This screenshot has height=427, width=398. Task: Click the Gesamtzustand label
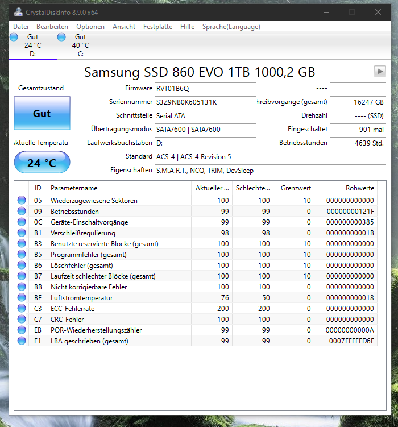pyautogui.click(x=41, y=88)
